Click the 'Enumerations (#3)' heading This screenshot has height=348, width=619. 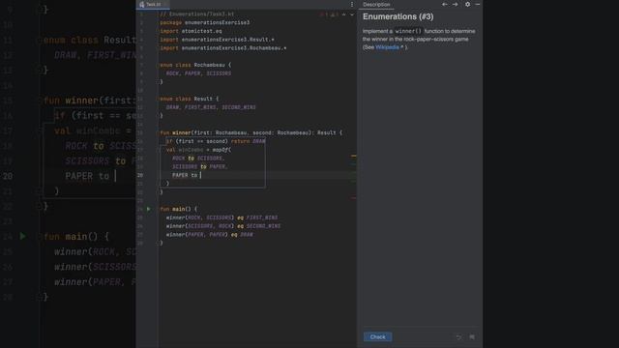(x=398, y=16)
